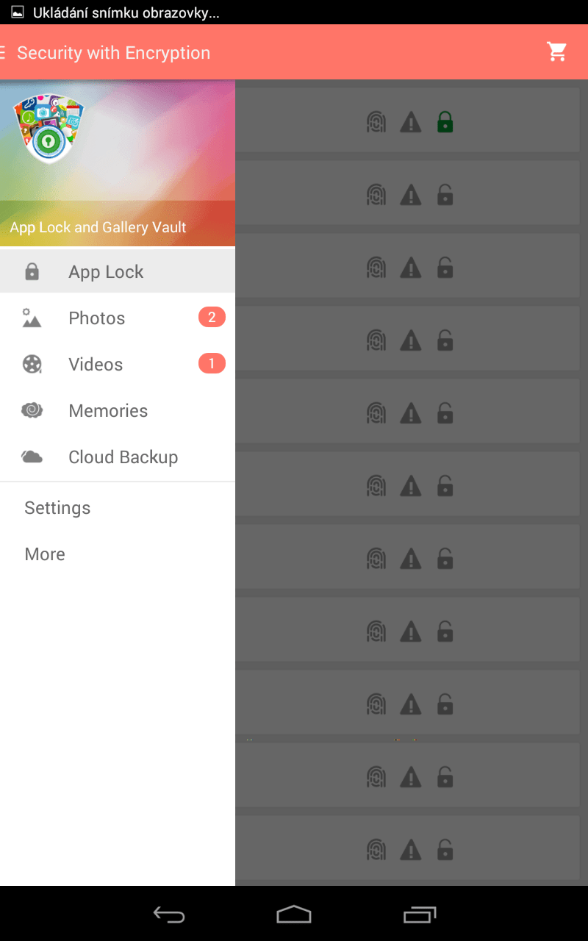
Task: Tap the Videos badge showing 1
Action: coord(212,363)
